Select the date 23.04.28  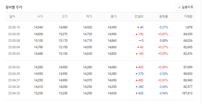pos(14,74)
